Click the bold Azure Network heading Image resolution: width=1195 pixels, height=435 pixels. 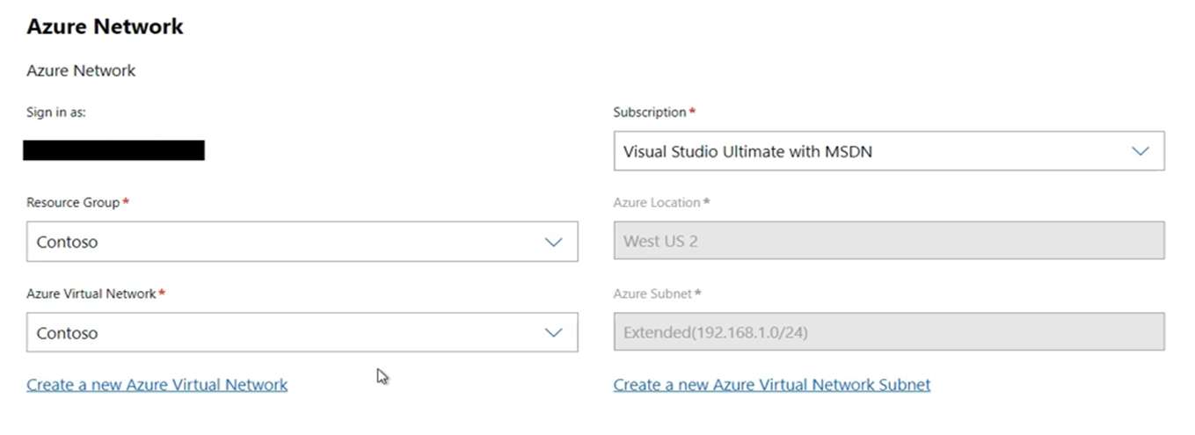point(105,26)
